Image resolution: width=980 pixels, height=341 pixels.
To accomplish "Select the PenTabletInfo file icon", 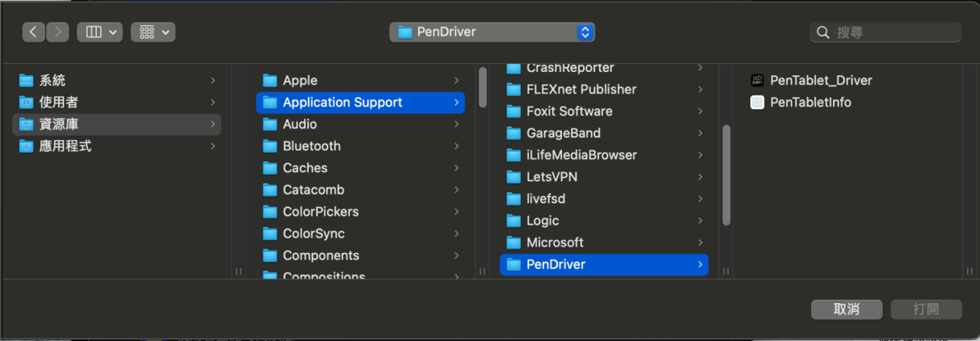I will tap(757, 103).
